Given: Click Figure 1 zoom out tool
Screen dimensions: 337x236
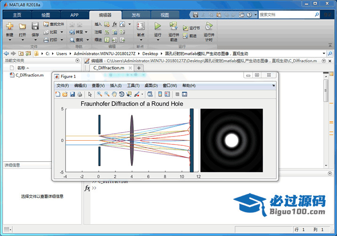Looking at the screenshot, I should tap(107, 94).
